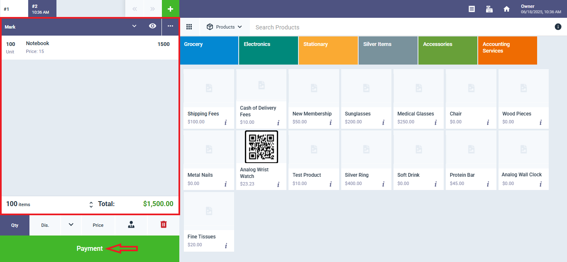567x262 pixels.
Task: Click the green plus new order icon
Action: [x=170, y=9]
